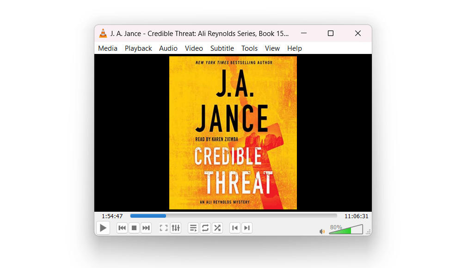Open extended settings equalizer icon
The height and width of the screenshot is (268, 468).
(x=176, y=228)
